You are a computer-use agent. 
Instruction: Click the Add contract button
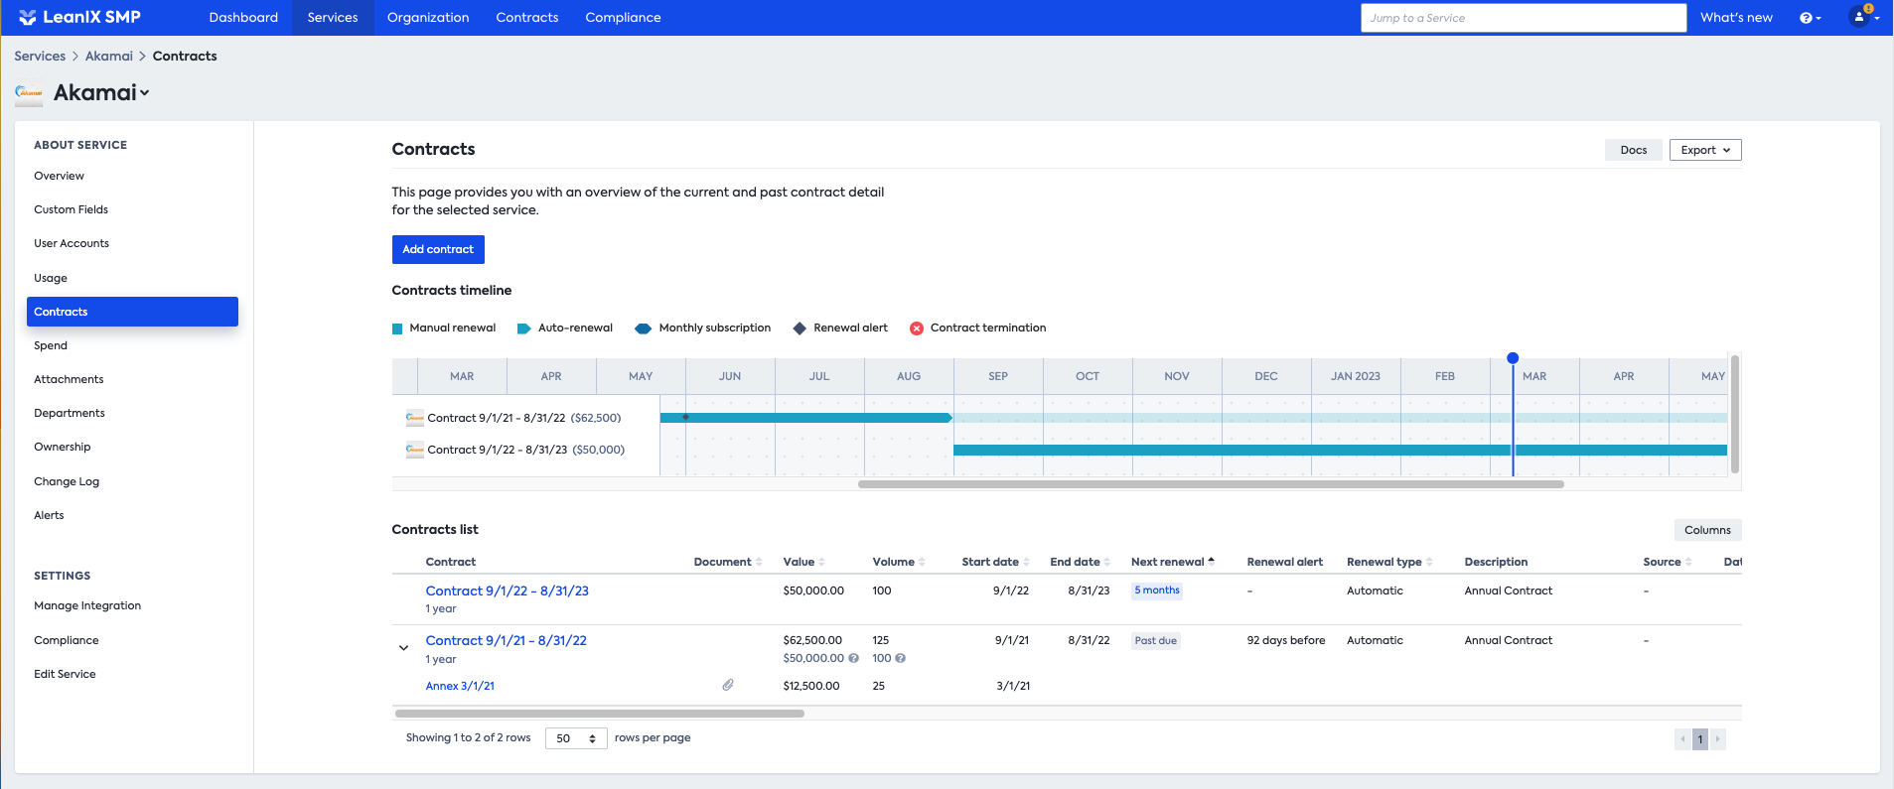438,249
